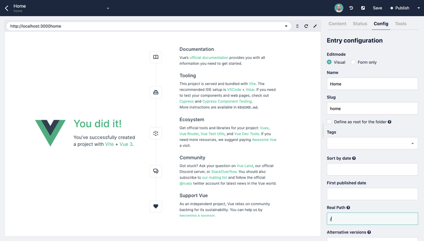424x241 pixels.
Task: Click the Publish button
Action: pyautogui.click(x=400, y=8)
